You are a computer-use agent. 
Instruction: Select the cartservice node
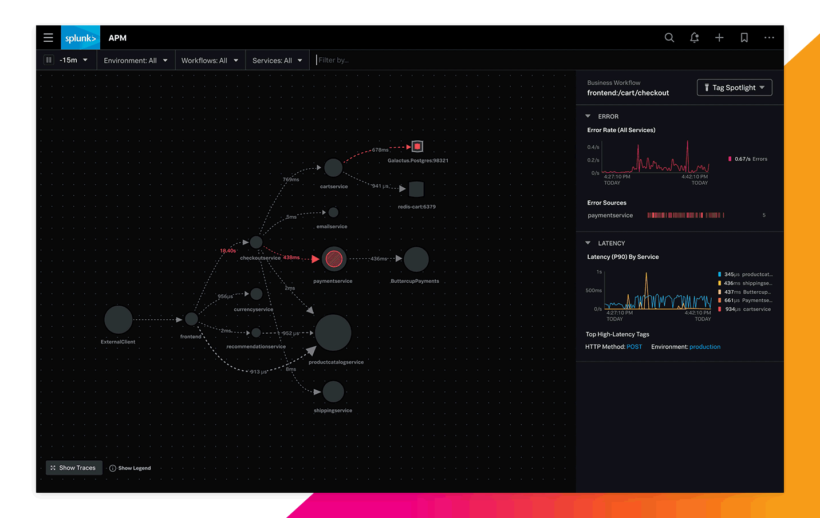[333, 168]
